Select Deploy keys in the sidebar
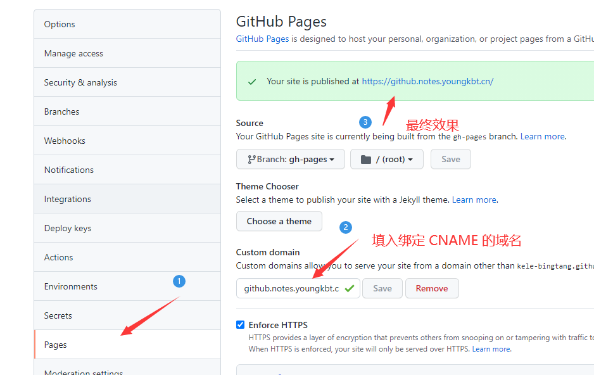This screenshot has height=375, width=594. [68, 228]
